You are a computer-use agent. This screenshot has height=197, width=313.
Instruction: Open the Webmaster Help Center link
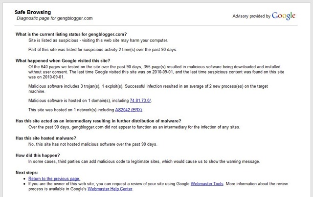[x=110, y=189]
